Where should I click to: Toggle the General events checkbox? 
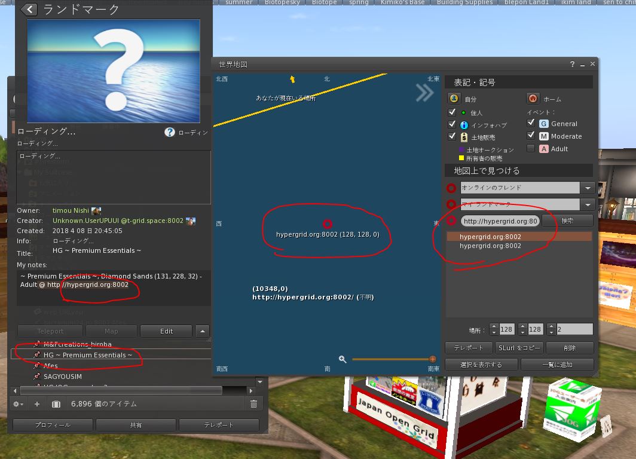pos(531,123)
